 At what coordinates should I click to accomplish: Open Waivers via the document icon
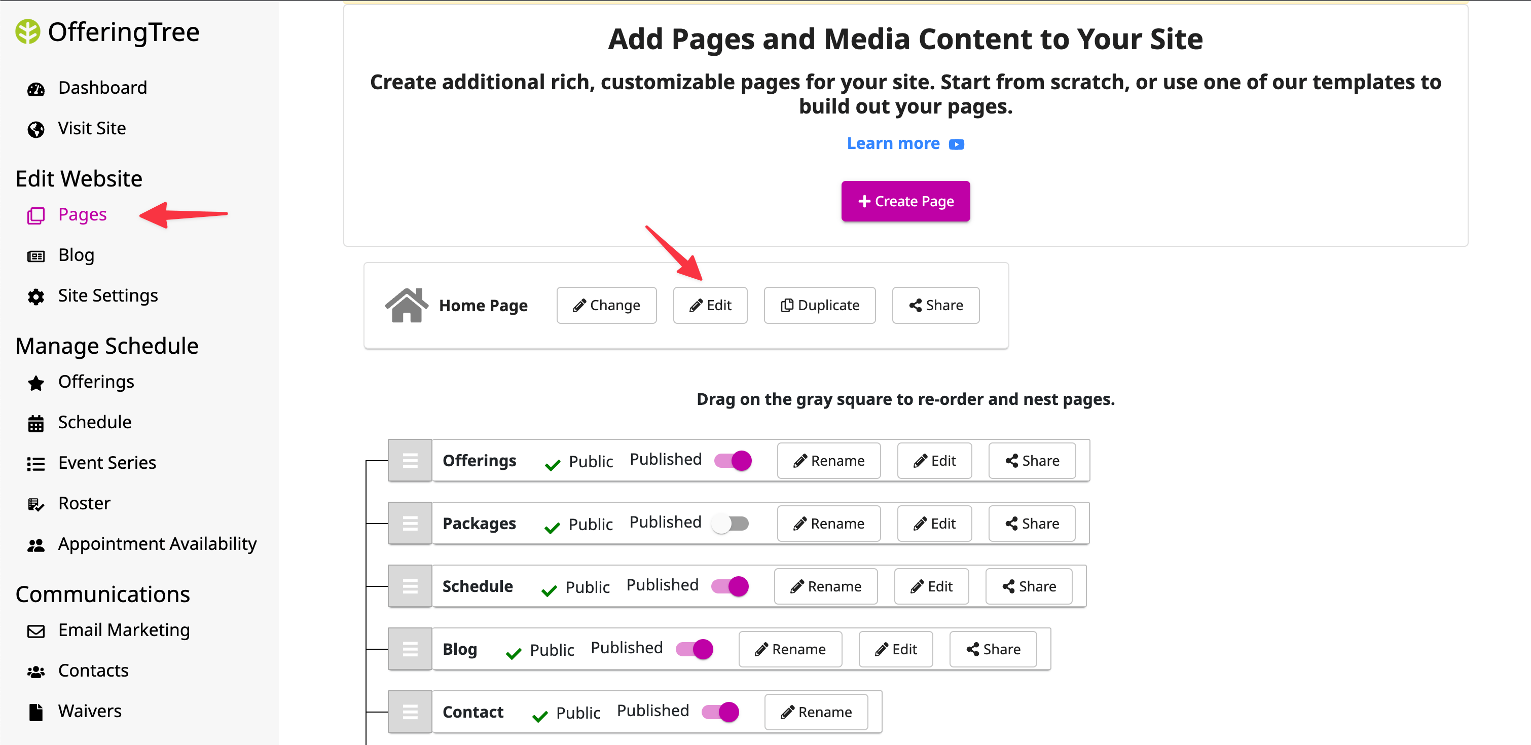[x=35, y=711]
